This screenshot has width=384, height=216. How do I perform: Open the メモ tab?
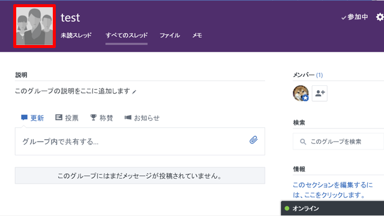tap(197, 35)
